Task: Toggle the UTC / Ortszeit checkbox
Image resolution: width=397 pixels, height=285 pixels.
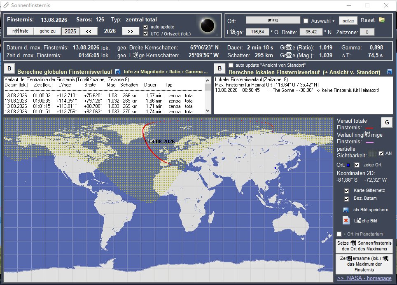Action: point(146,34)
